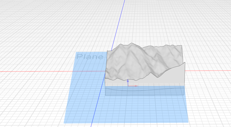Click the "Plane" label text

click(x=90, y=57)
